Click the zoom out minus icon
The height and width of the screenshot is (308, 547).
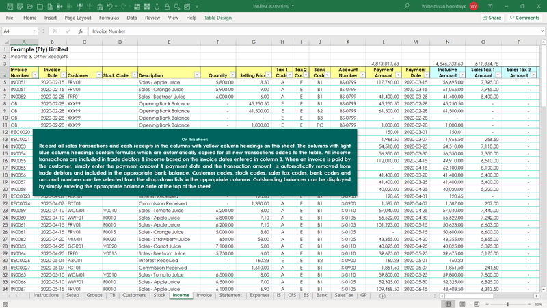(x=487, y=304)
